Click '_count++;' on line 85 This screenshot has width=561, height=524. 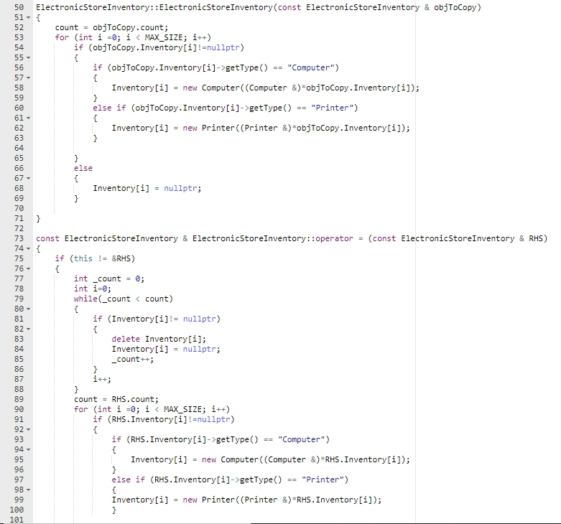pos(133,359)
